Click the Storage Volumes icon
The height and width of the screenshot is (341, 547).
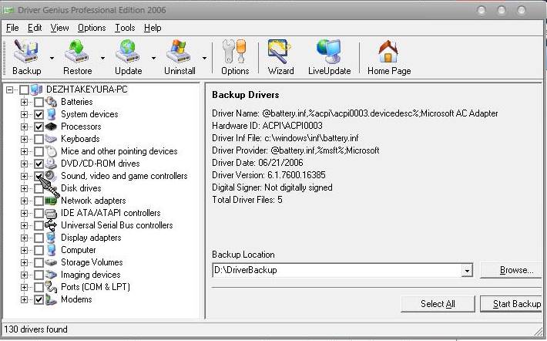(51, 262)
